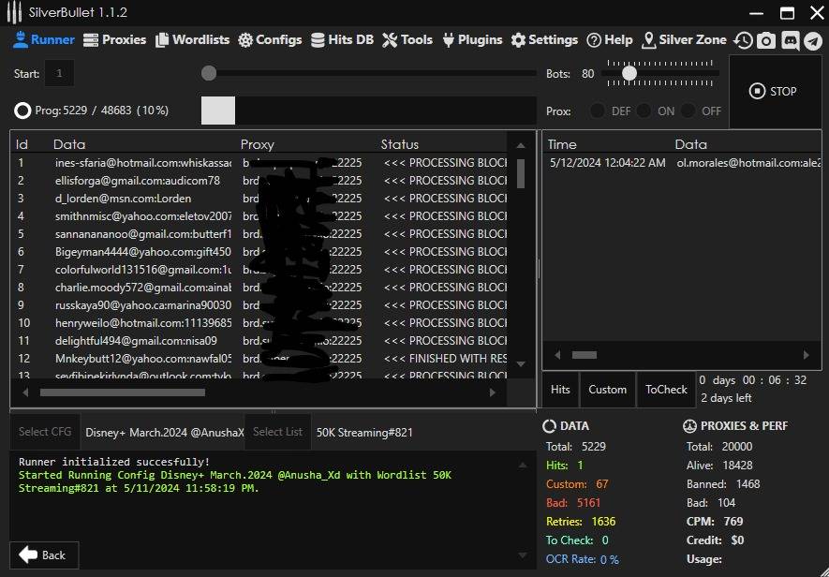829x577 pixels.
Task: Open the Hits DB database icon
Action: tap(318, 40)
